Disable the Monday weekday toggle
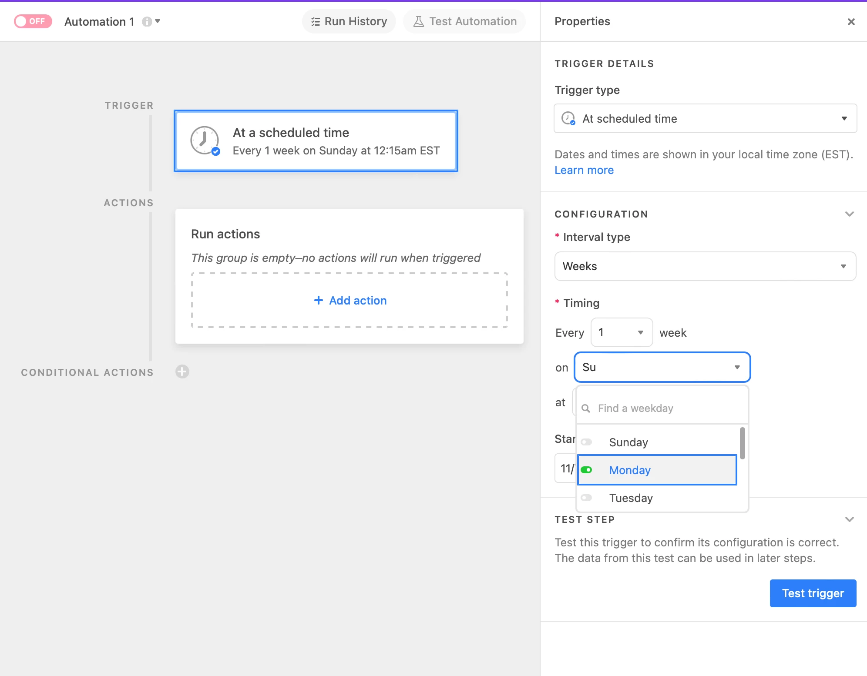The width and height of the screenshot is (867, 676). [x=587, y=470]
